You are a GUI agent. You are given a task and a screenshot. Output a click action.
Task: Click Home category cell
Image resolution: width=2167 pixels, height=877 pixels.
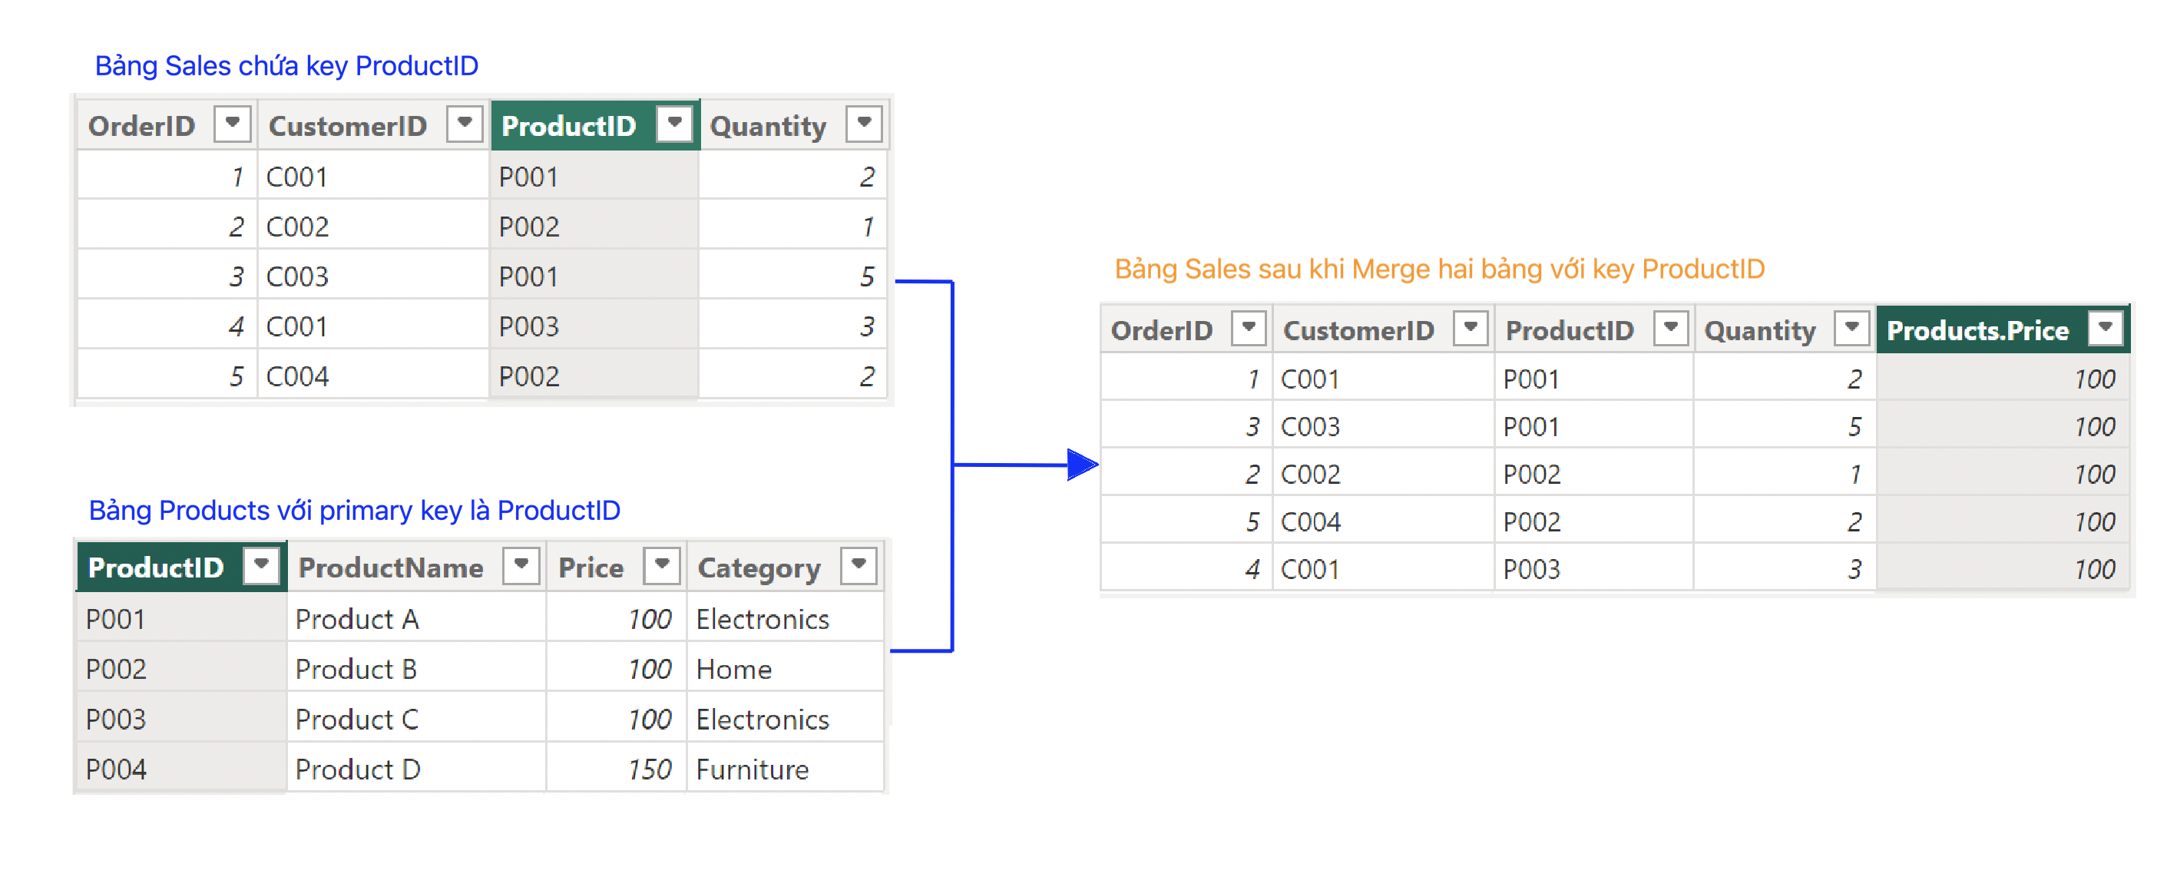pyautogui.click(x=785, y=667)
